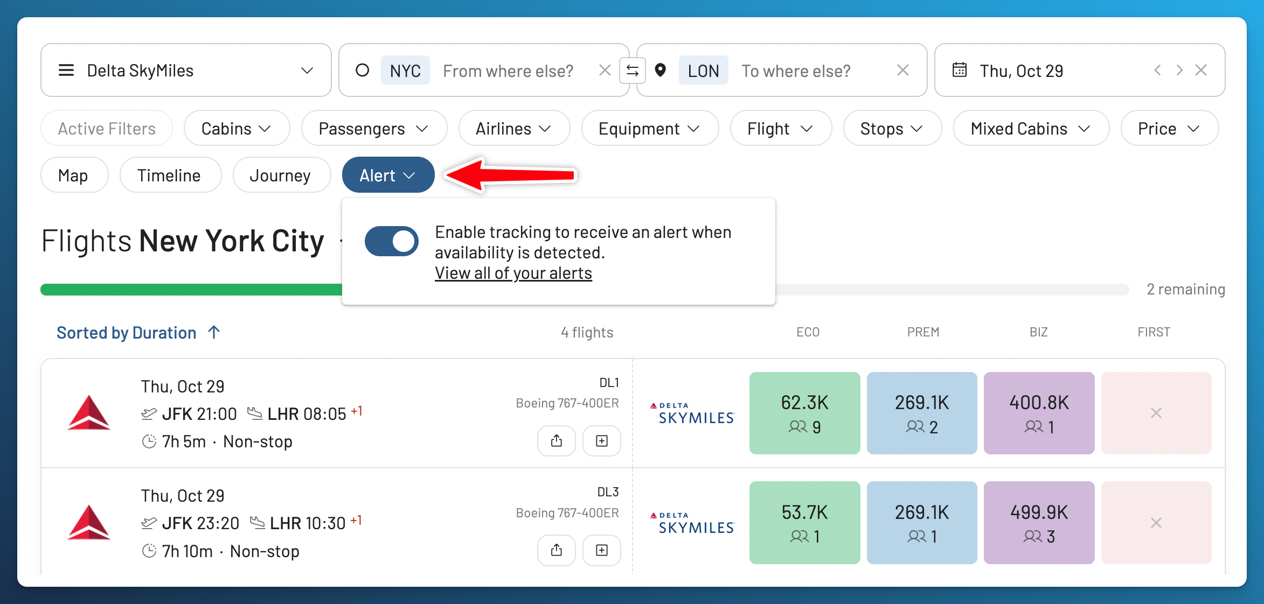
Task: Open the Delta SkyMiles program dropdown
Action: [186, 71]
